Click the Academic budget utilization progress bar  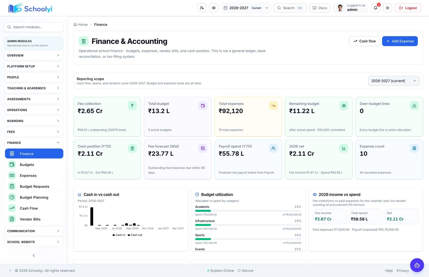[x=248, y=211]
